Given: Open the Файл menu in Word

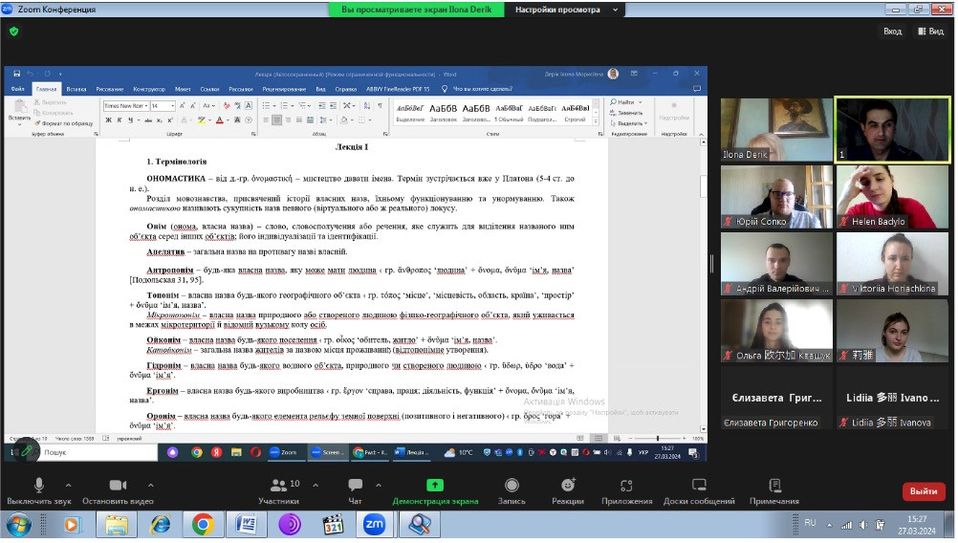Looking at the screenshot, I should coord(17,89).
